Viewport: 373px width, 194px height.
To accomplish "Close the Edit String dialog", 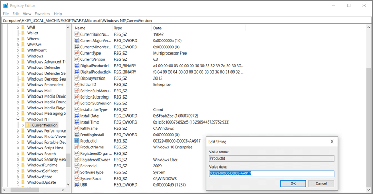I will [332, 142].
